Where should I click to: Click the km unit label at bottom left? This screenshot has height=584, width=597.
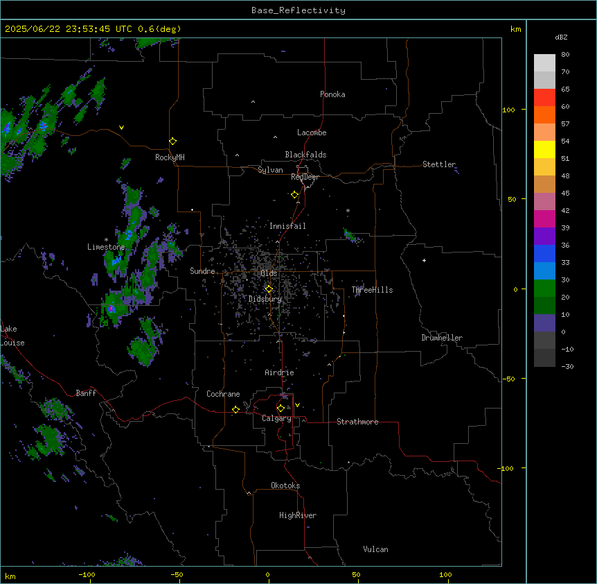coord(10,576)
